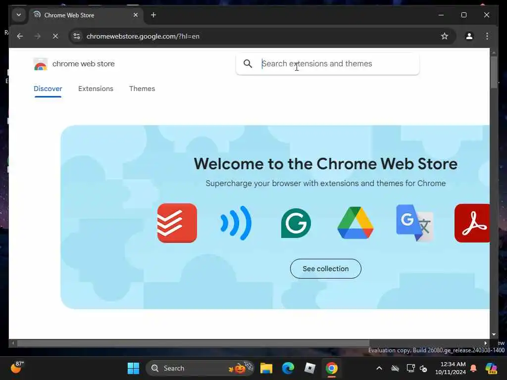This screenshot has height=380, width=507.
Task: Bookmark this page with the star icon
Action: (445, 36)
